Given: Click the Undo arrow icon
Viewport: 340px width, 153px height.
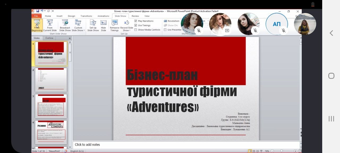Looking at the screenshot, I should point(42,11).
